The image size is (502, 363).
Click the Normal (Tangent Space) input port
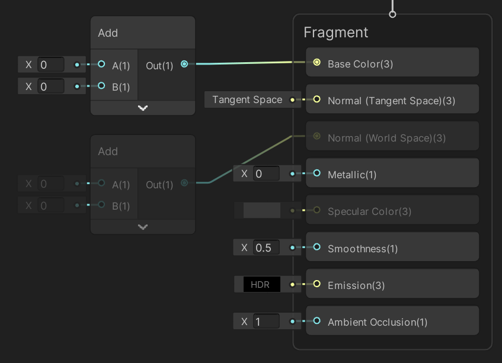[x=316, y=99]
